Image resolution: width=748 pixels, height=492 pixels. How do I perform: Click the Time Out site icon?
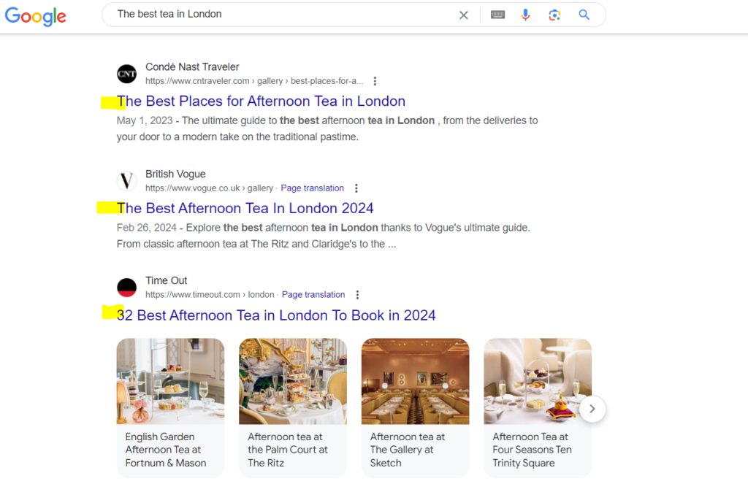(127, 288)
